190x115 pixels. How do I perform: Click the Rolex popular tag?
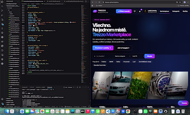118,62
